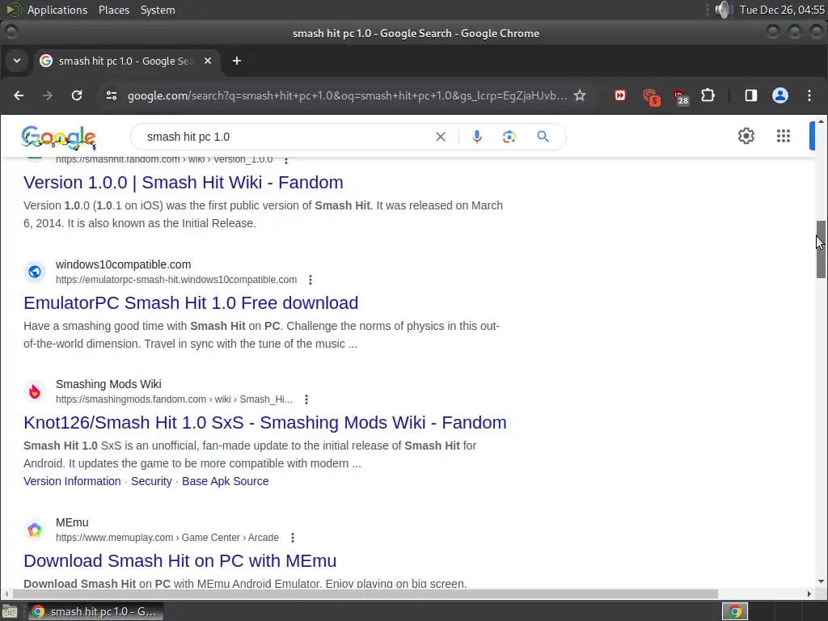The image size is (828, 621).
Task: Go to Google home via logo
Action: point(58,137)
